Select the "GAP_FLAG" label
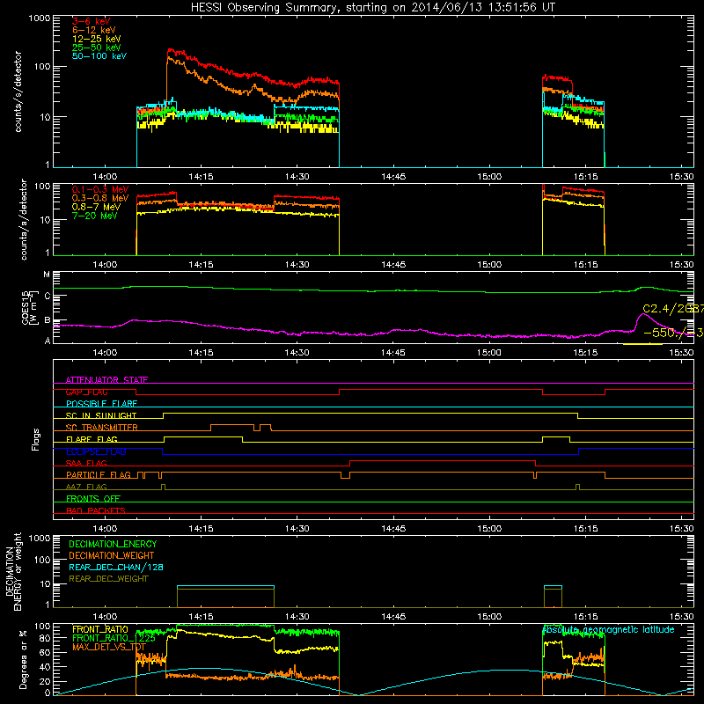 [x=86, y=392]
